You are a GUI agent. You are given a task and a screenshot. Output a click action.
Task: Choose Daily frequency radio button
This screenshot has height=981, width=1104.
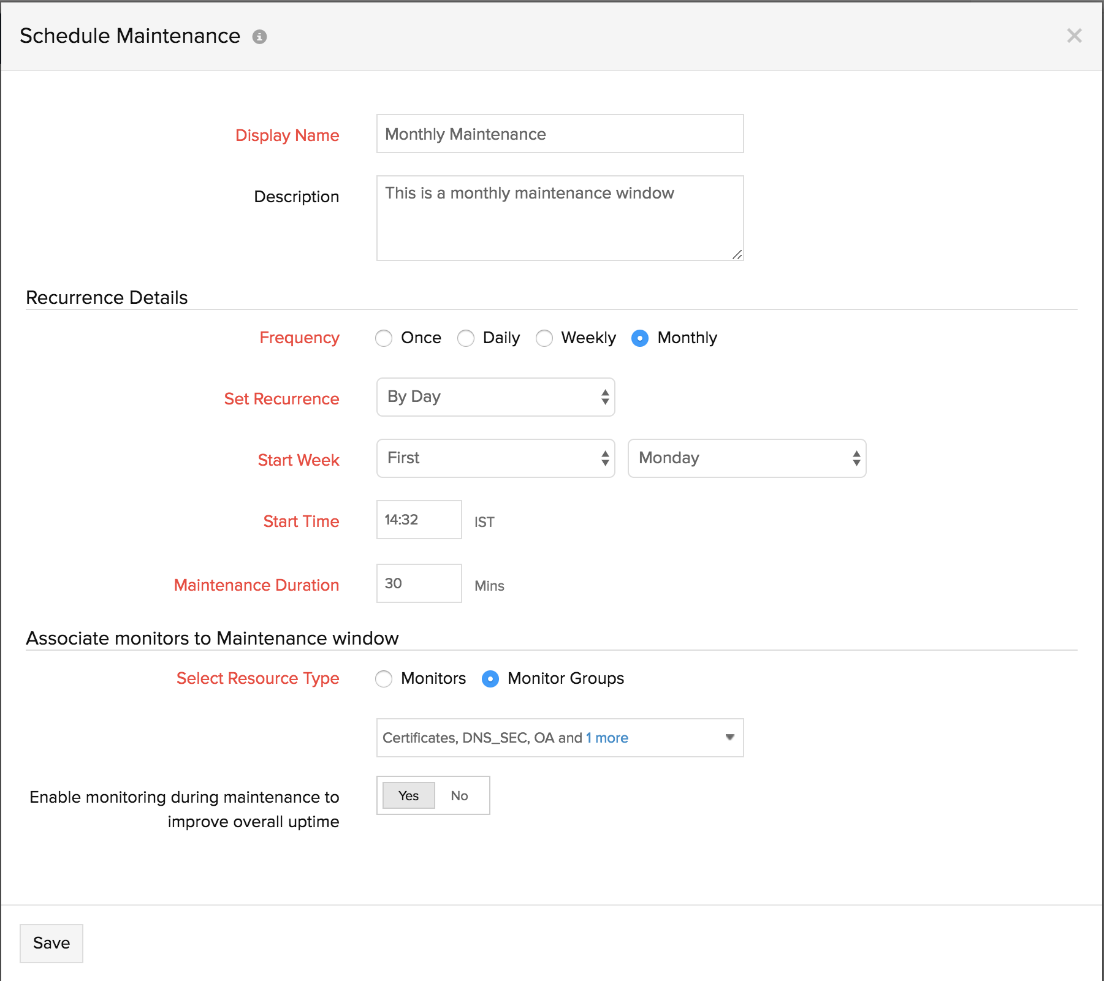pos(466,338)
